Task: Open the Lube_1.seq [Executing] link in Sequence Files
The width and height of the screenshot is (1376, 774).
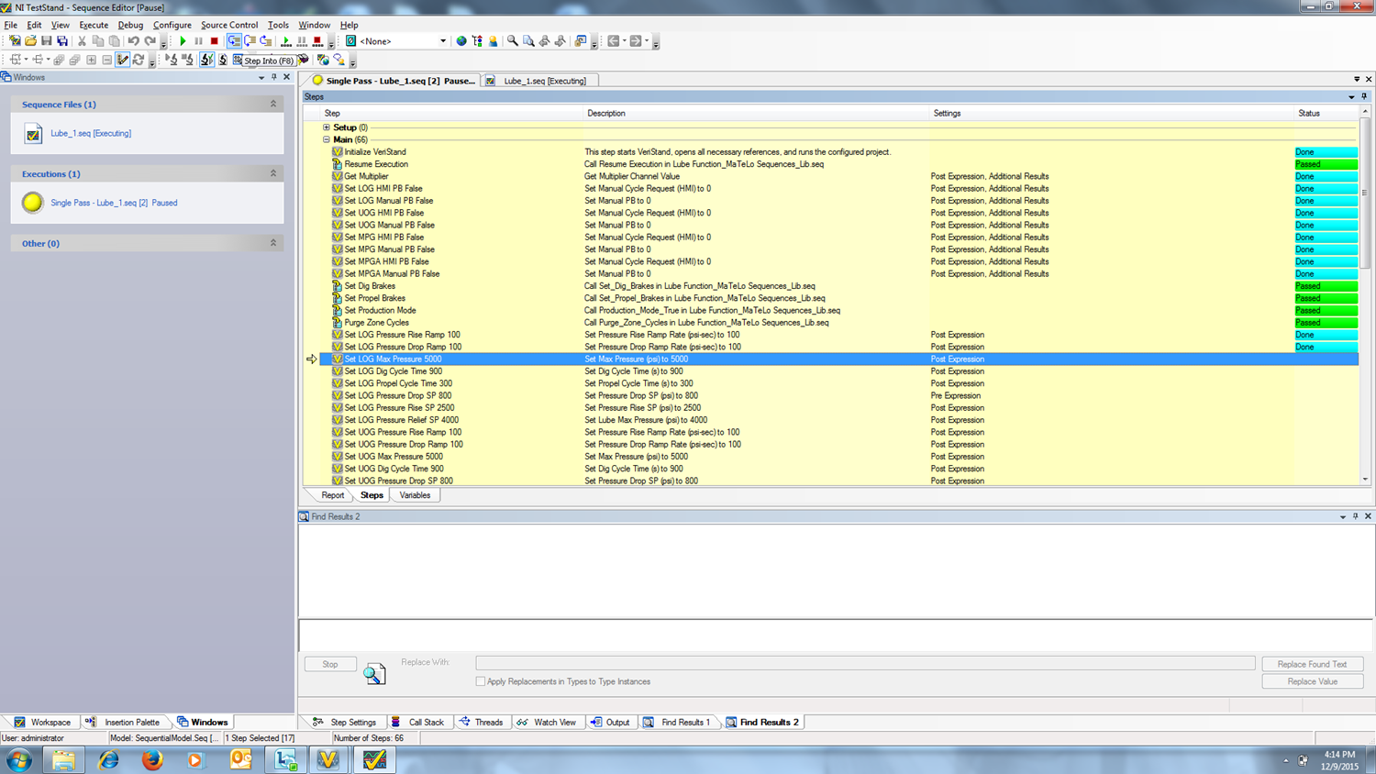Action: click(x=91, y=133)
